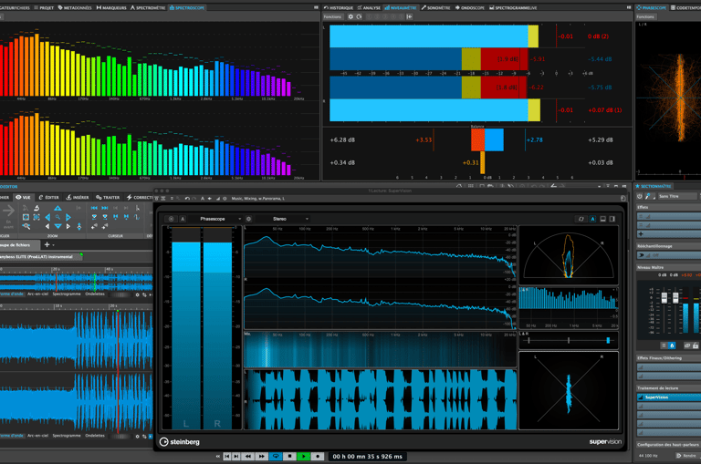Click the fit-to-window zoom icon

(x=26, y=217)
